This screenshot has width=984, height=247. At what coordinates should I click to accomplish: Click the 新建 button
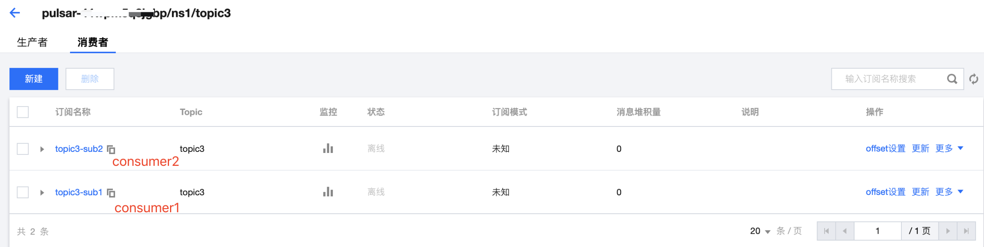point(34,79)
